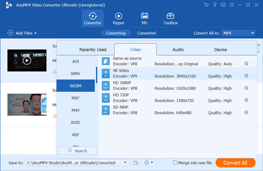Click Resolution: 3840x2160 text

[x=175, y=76]
